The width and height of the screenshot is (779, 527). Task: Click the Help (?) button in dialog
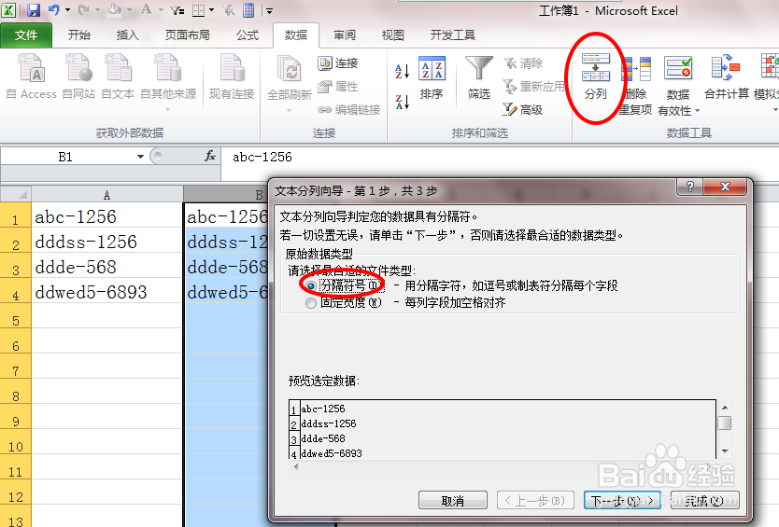[x=690, y=187]
